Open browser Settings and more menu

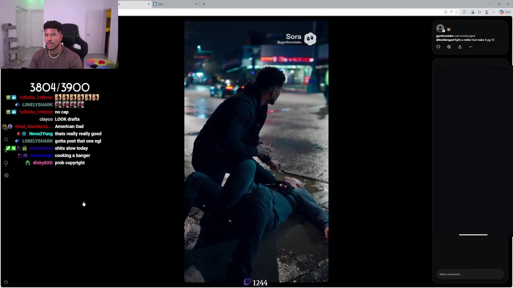(494, 12)
